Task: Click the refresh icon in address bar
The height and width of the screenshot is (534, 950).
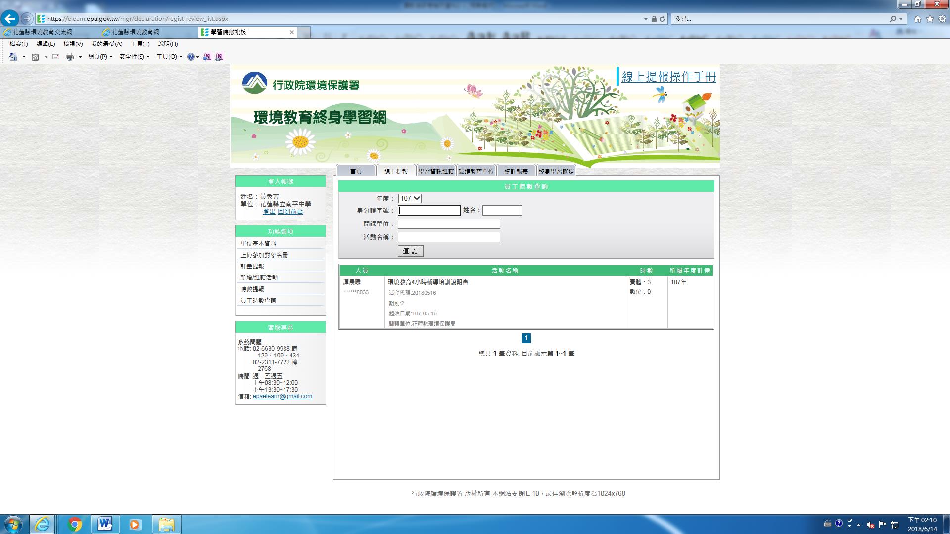Action: point(662,19)
